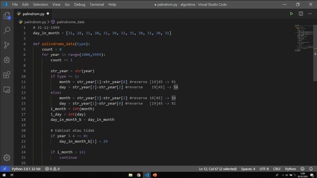Run the Python file with play icon
The image size is (317, 178).
[x=291, y=14]
